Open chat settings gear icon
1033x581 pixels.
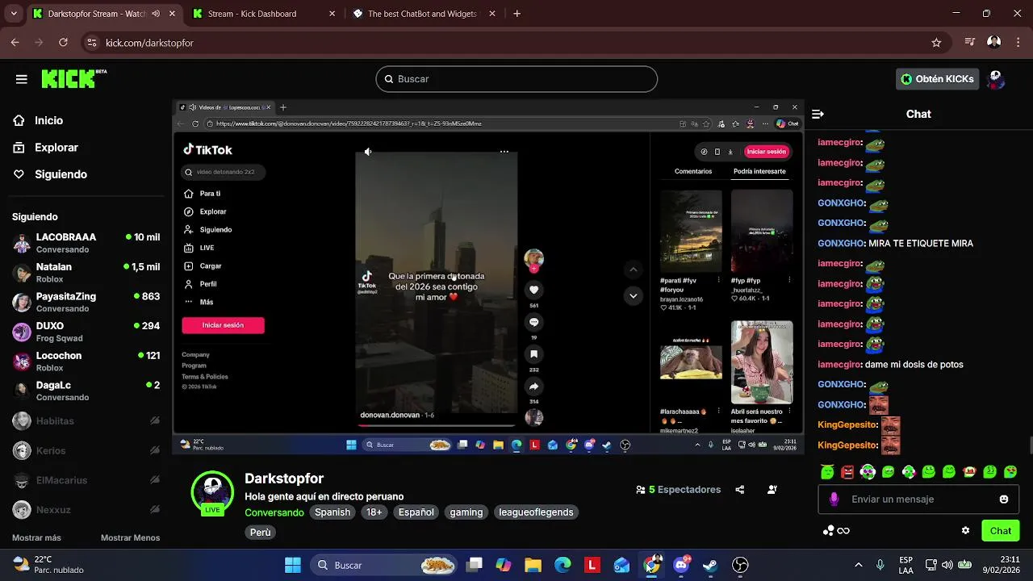coord(965,531)
